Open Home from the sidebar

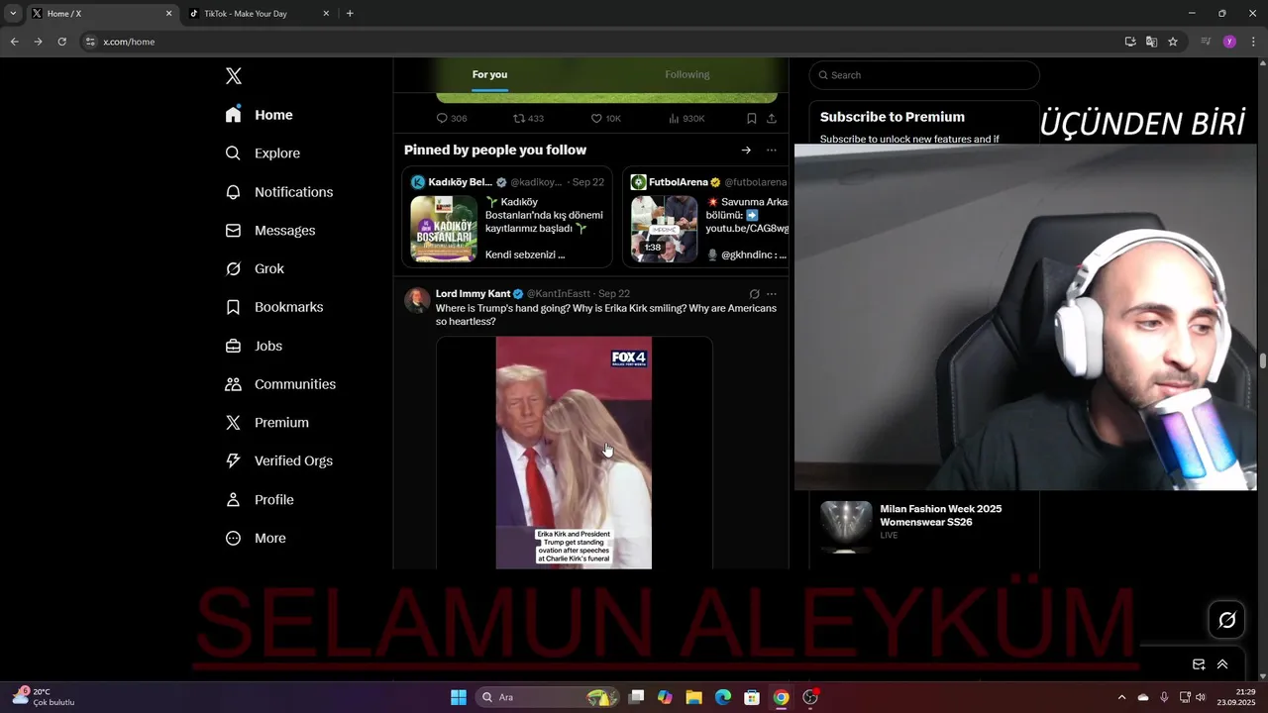pos(259,115)
